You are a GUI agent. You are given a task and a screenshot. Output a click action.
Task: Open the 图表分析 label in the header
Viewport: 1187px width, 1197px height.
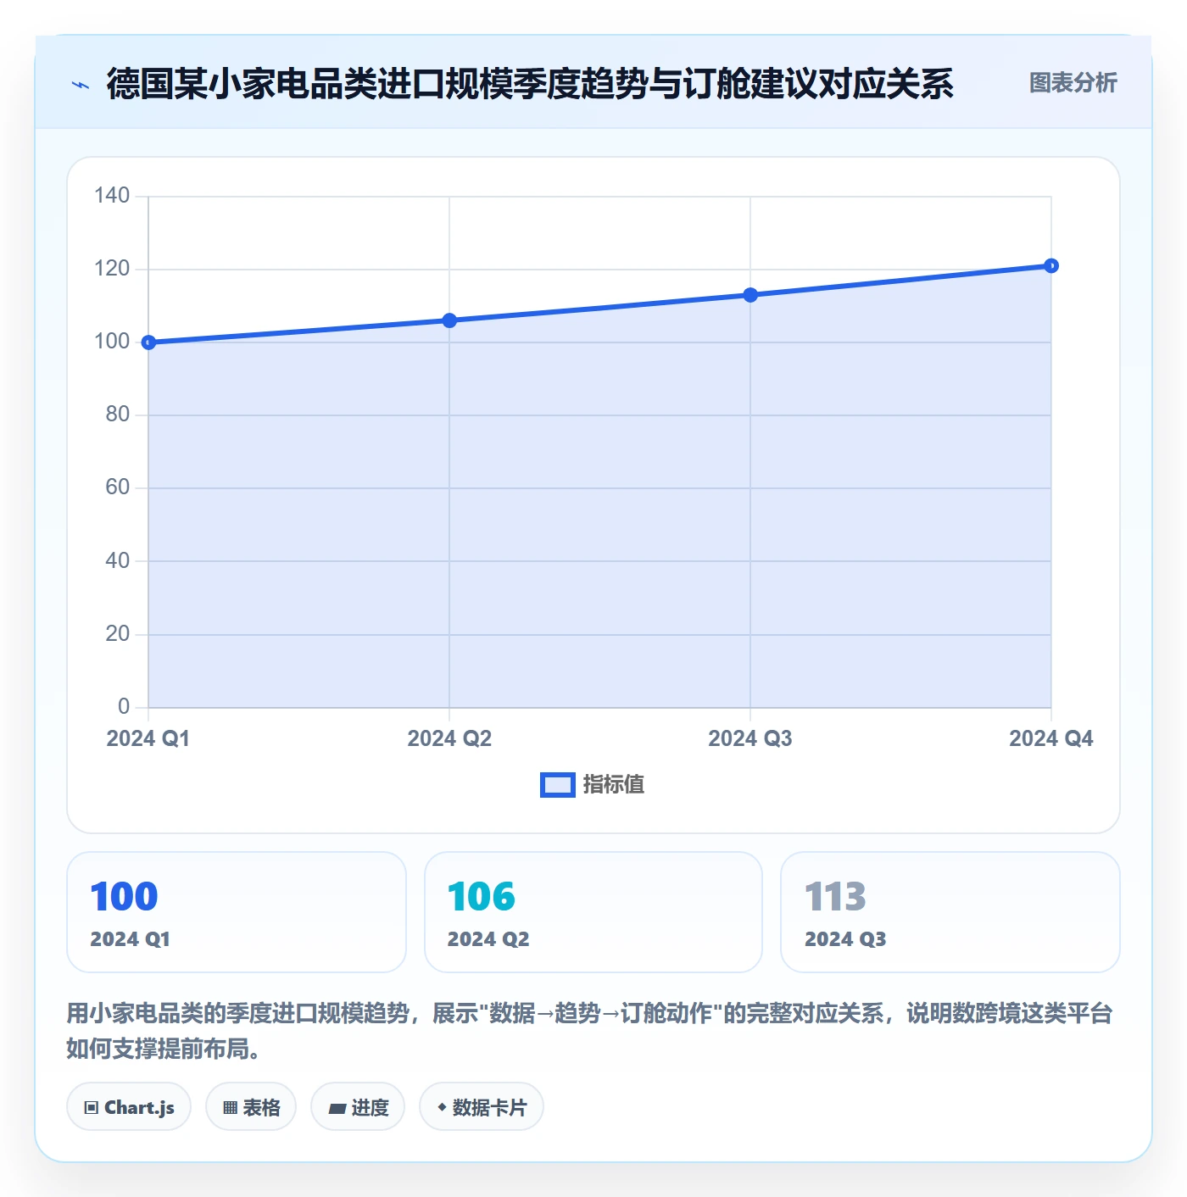tap(1073, 83)
